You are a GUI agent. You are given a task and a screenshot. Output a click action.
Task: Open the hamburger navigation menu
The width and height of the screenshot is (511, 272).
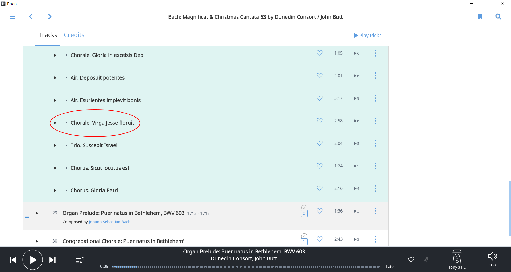click(12, 17)
